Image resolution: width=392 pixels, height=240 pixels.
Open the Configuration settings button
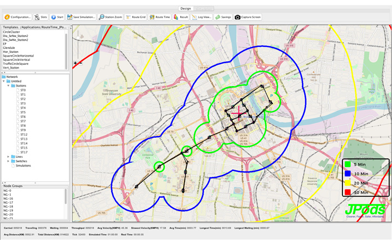pyautogui.click(x=18, y=17)
